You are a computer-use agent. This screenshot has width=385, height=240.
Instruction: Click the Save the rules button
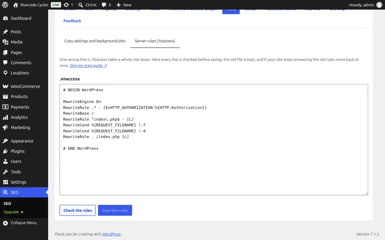click(x=115, y=210)
